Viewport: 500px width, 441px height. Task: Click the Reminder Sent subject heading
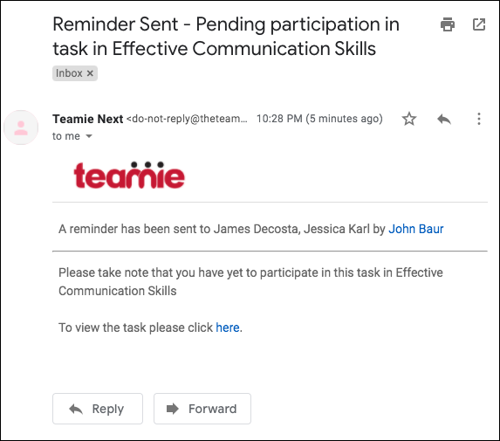(x=226, y=37)
